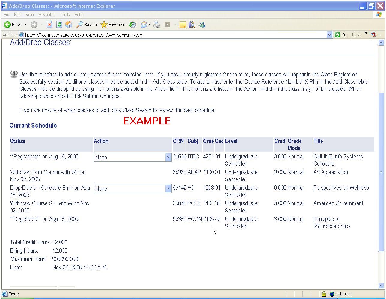Click CRN 66142 cell
The image size is (386, 299).
tap(180, 188)
